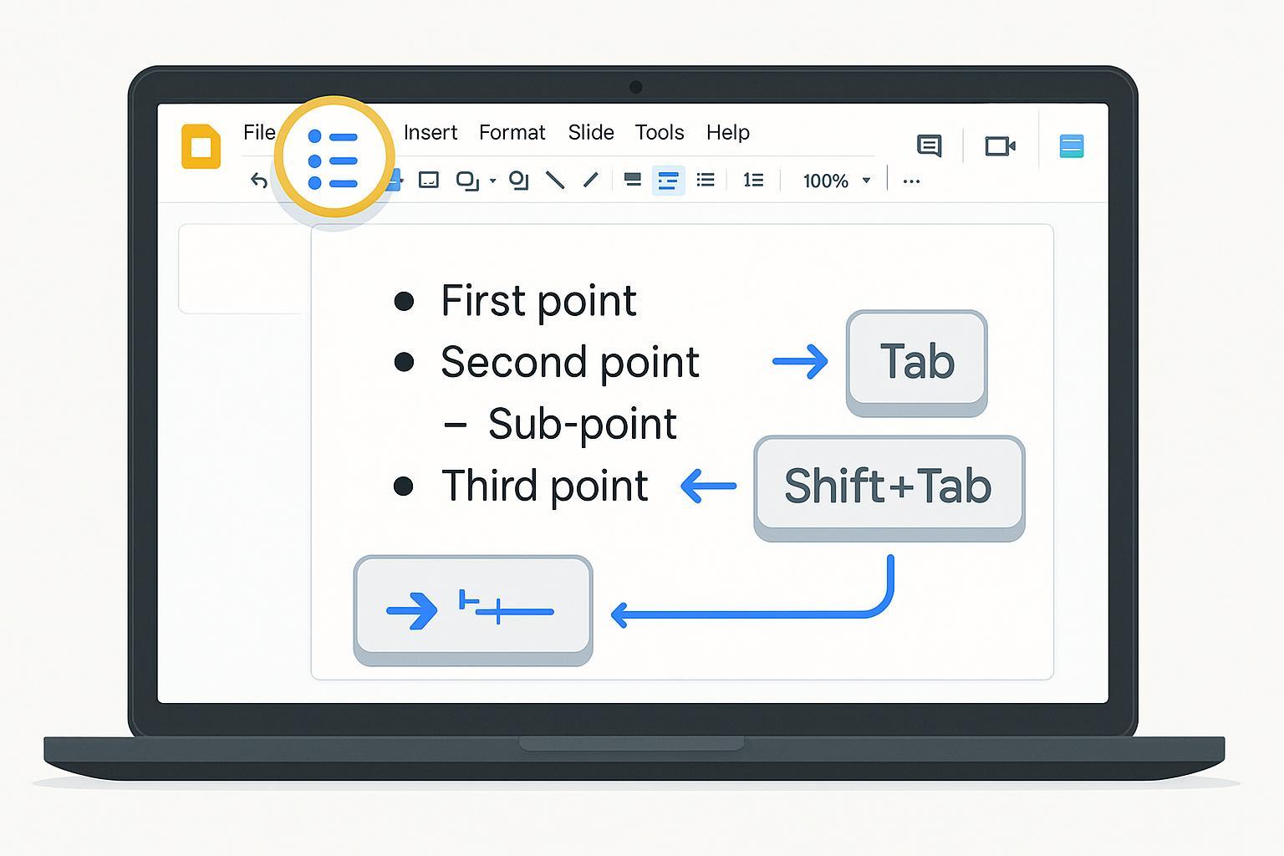Viewport: 1284px width, 856px height.
Task: Open the comments history icon
Action: [x=929, y=146]
